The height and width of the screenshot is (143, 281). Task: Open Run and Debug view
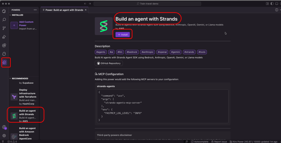[4, 37]
